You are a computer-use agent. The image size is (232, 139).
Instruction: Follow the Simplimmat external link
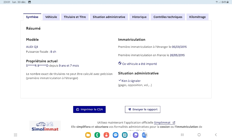coord(164,122)
